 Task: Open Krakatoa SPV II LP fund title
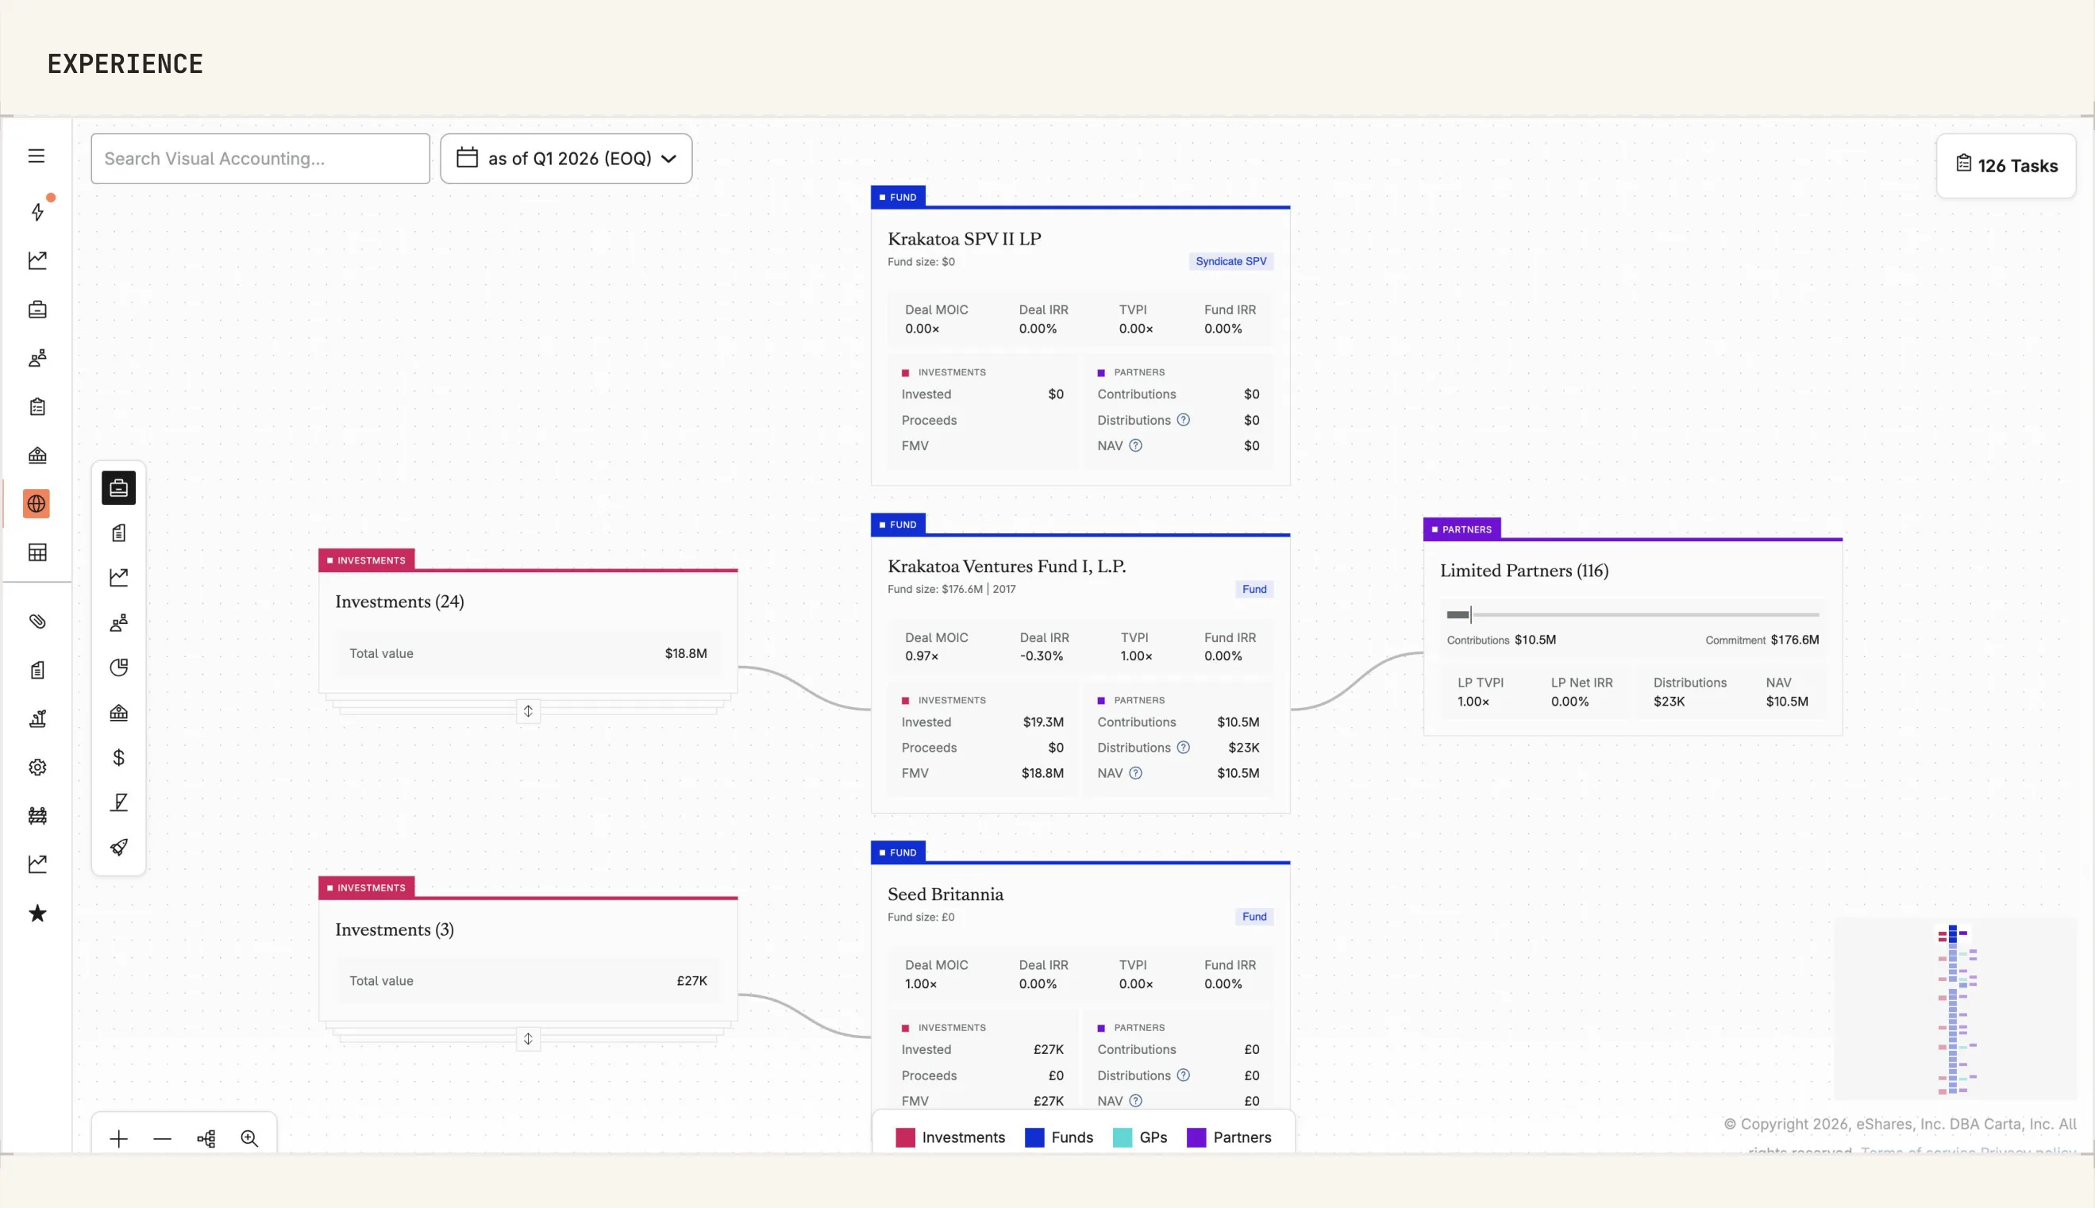pyautogui.click(x=964, y=239)
